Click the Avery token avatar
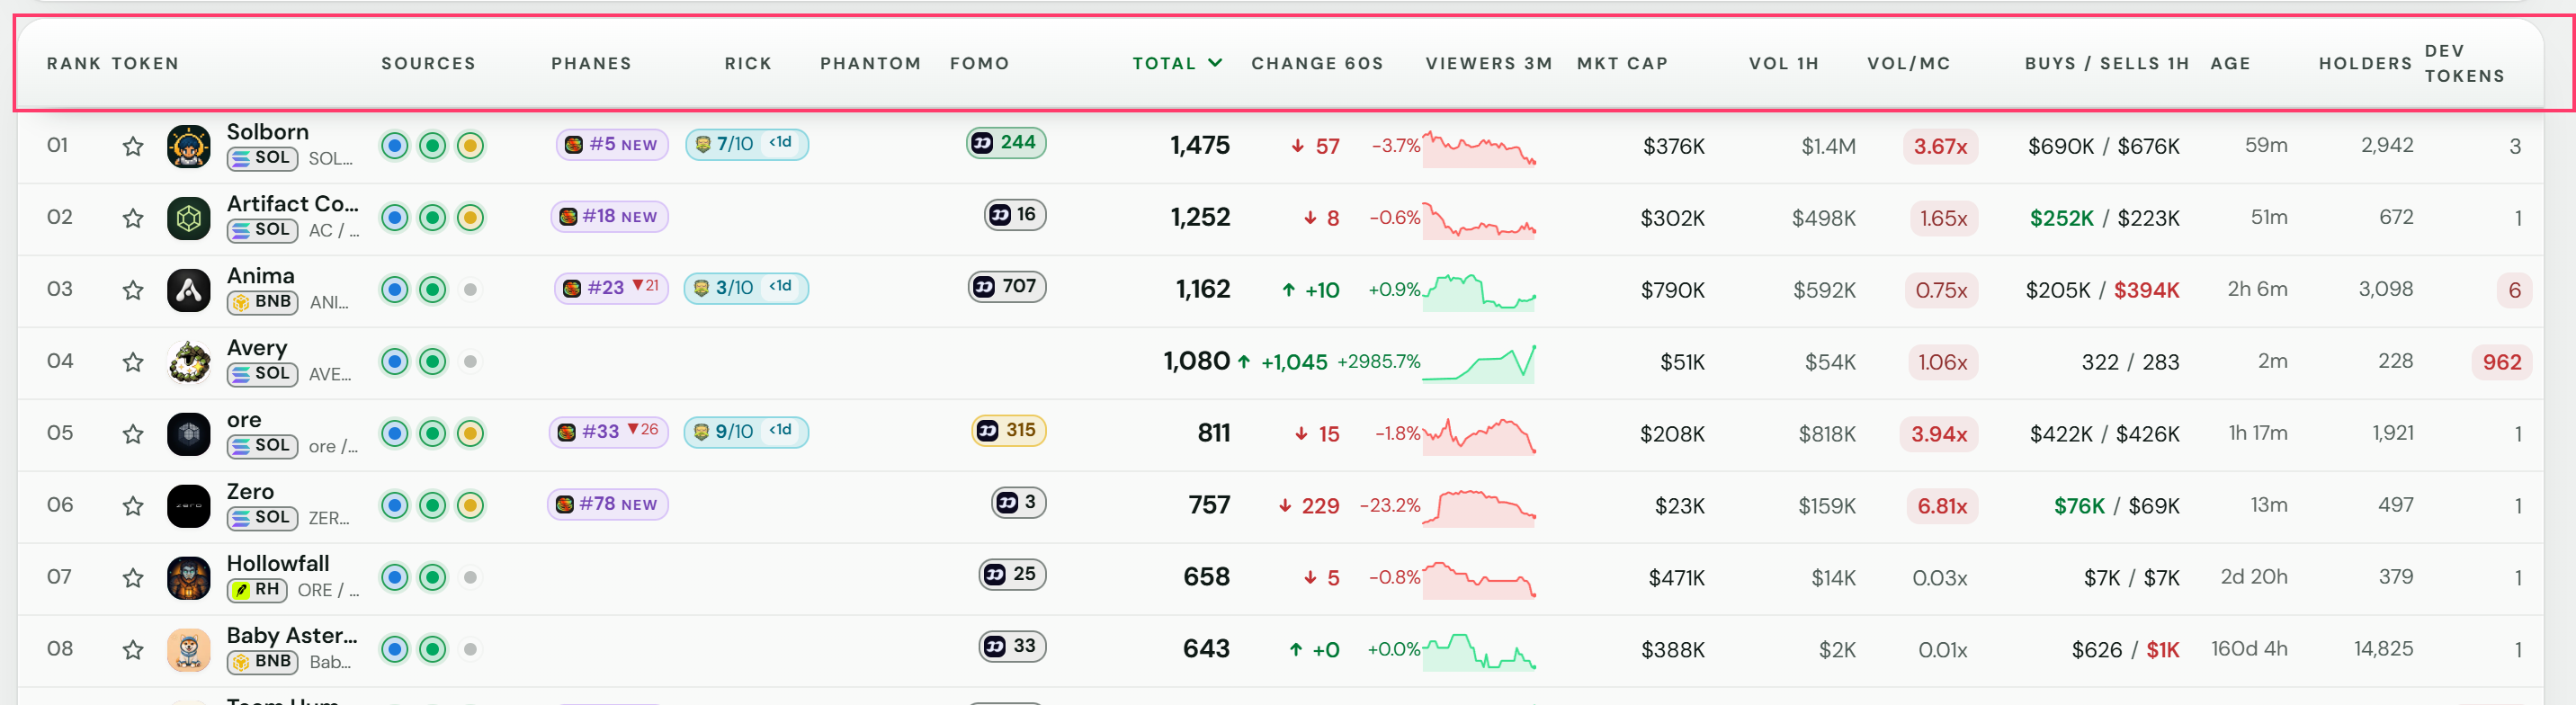2576x705 pixels. pos(189,363)
